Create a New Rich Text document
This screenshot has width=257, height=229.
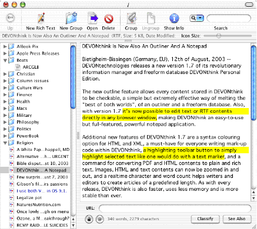[x=41, y=18]
